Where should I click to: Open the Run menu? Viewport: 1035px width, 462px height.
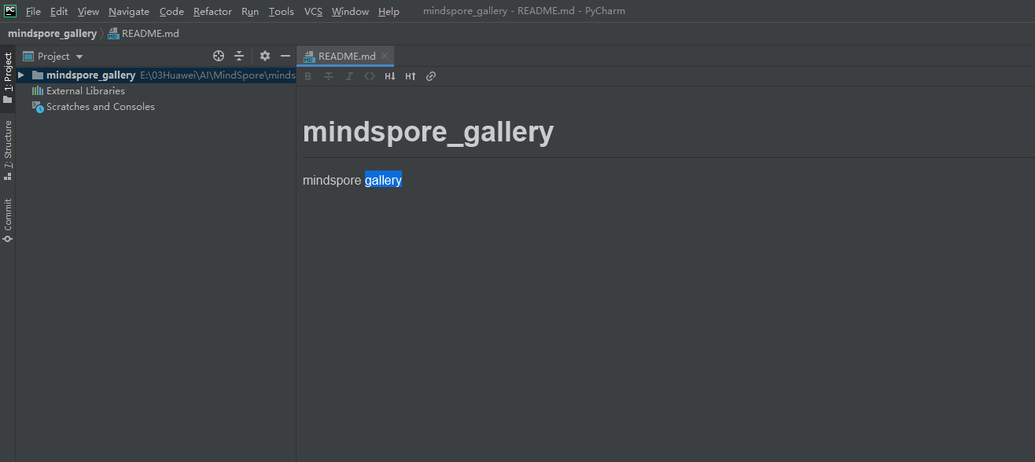pyautogui.click(x=250, y=12)
